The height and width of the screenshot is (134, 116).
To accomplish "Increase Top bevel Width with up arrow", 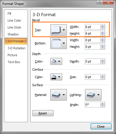I will click(x=103, y=26).
